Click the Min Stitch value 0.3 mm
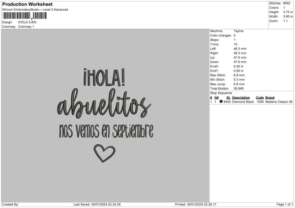Image resolution: width=295 pixels, height=208 pixels. pyautogui.click(x=239, y=80)
